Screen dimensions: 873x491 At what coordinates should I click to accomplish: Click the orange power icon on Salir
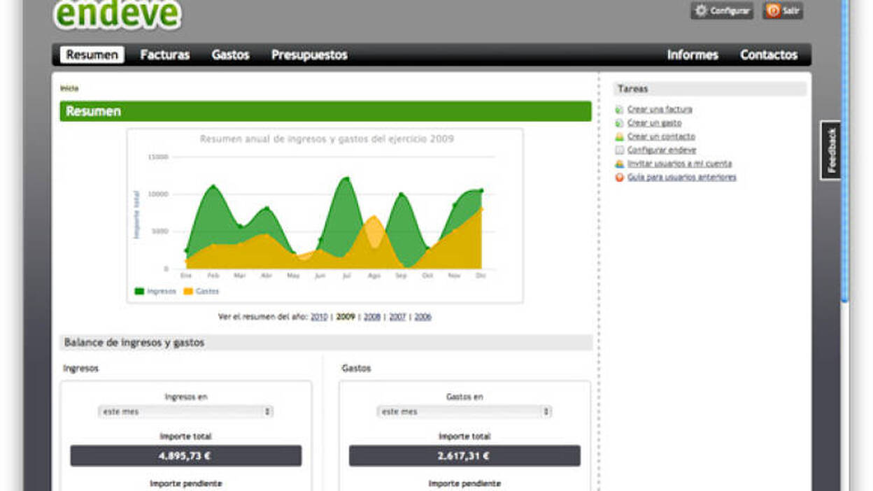pos(773,11)
